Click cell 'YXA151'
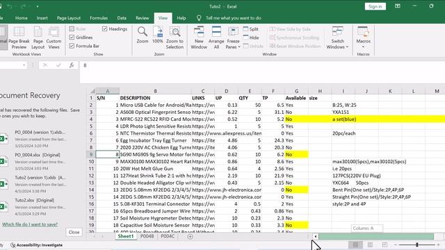Screen dimensions: 445x250 (343, 112)
